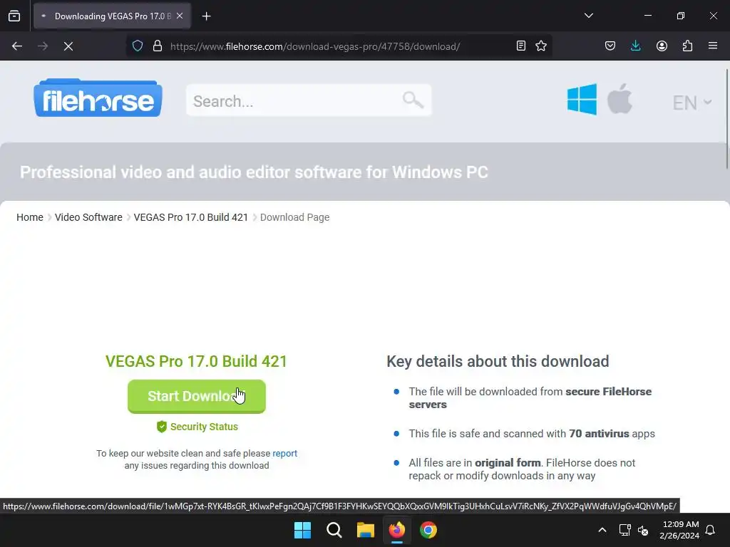Go back to previous page
The image size is (730, 547).
point(17,46)
